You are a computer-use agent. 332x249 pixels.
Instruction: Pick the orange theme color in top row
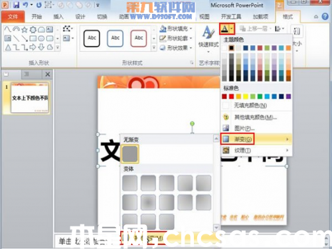[288, 48]
